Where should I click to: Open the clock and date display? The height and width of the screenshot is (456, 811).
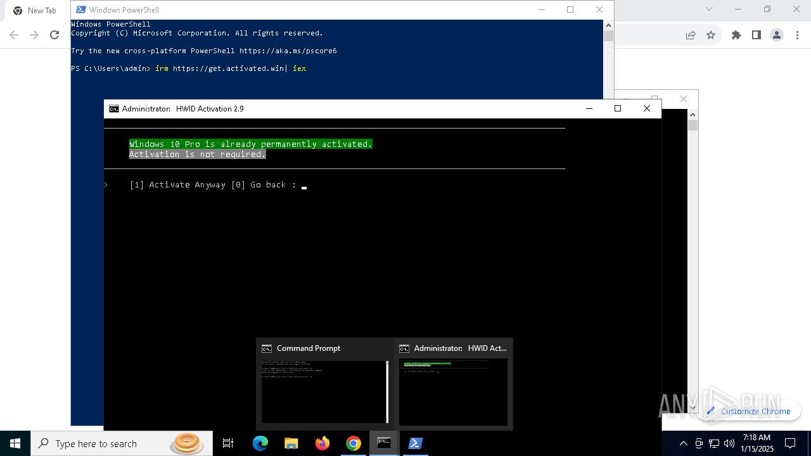(757, 443)
